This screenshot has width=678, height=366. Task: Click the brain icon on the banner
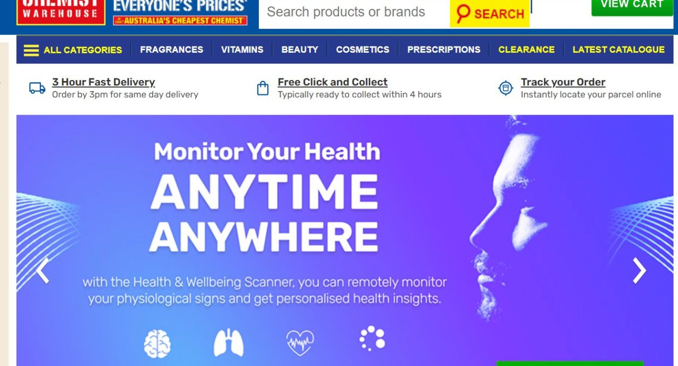click(x=157, y=342)
